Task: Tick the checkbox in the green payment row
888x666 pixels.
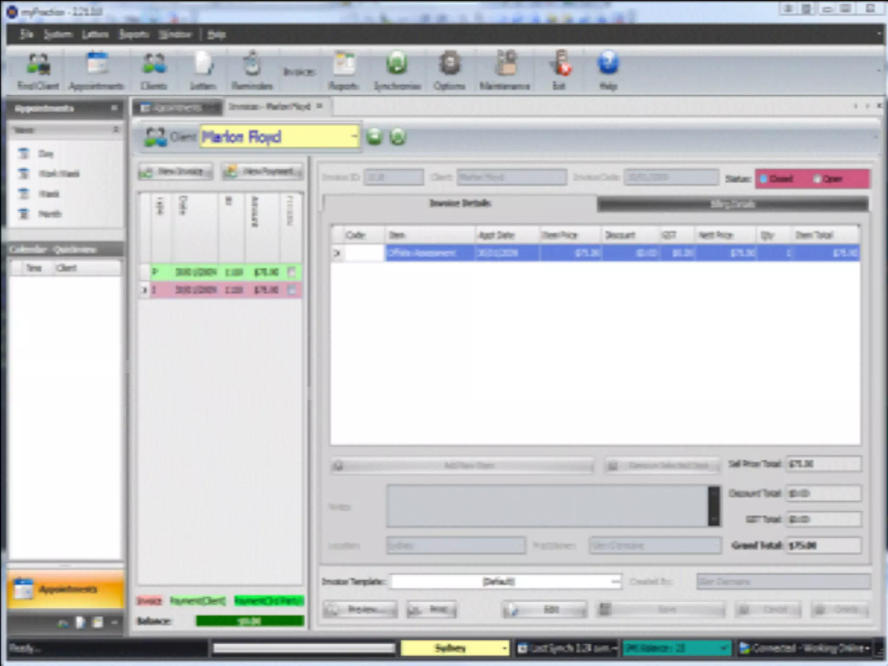Action: 292,272
